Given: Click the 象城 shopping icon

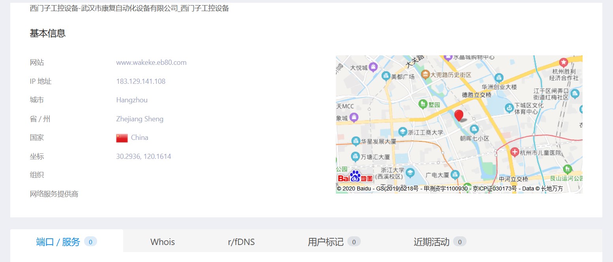Looking at the screenshot, I should pos(354,117).
